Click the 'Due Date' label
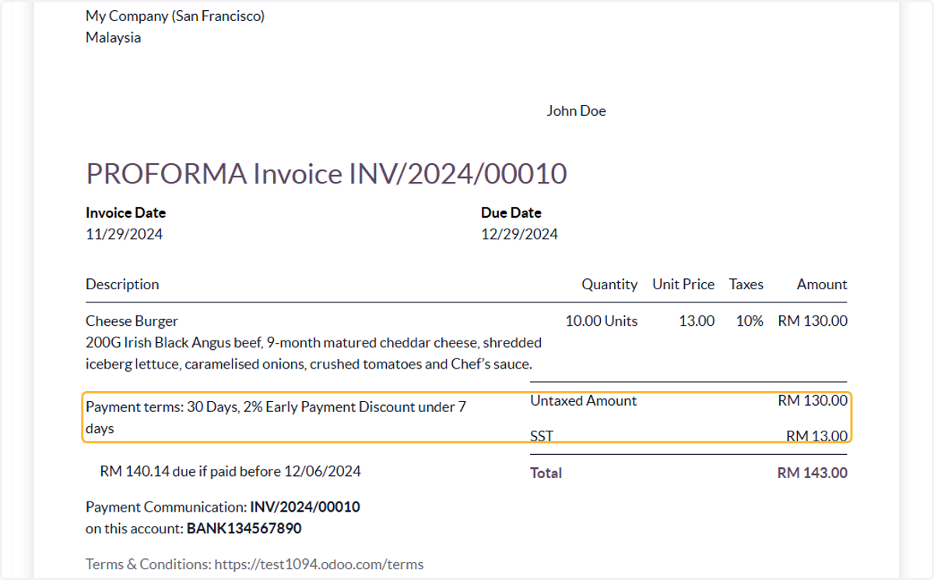 click(511, 212)
